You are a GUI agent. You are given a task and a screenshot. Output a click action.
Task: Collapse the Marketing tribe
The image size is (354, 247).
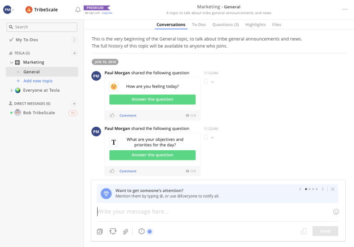tap(11, 62)
